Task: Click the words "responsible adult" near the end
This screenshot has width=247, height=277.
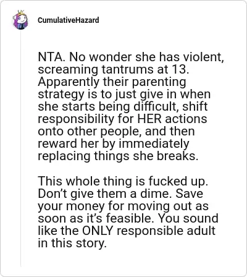Action: [x=166, y=231]
